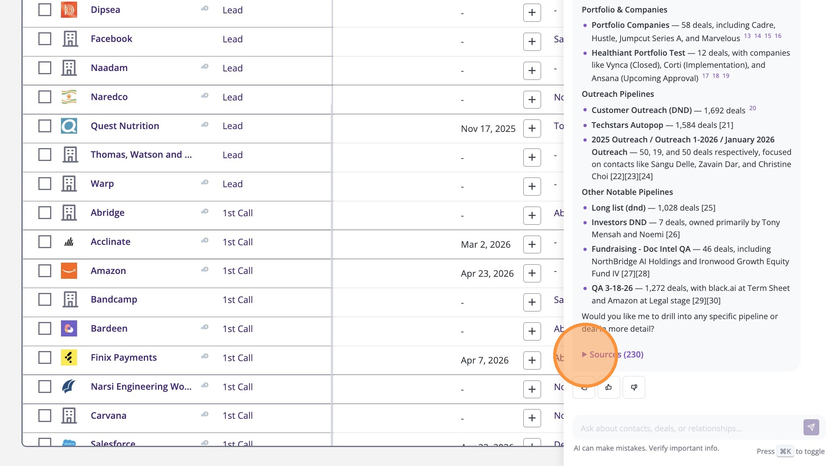The width and height of the screenshot is (835, 466).
Task: Click the sync icon next to Naadam
Action: point(205,67)
